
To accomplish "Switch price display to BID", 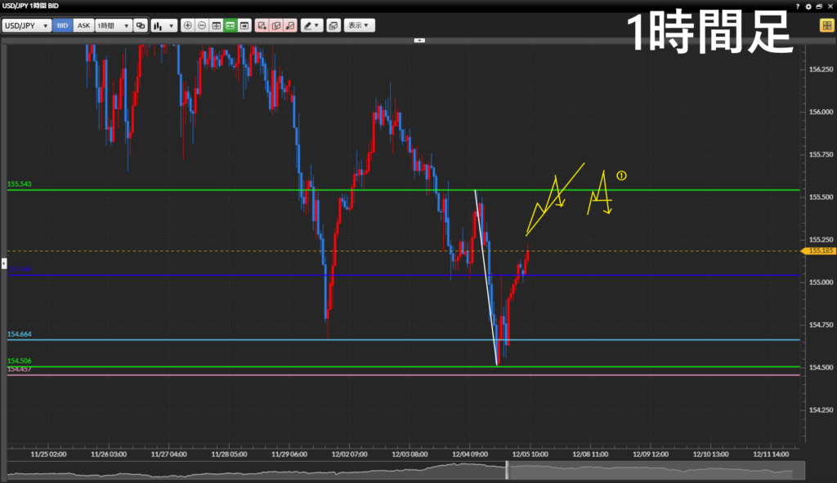I will pyautogui.click(x=63, y=25).
